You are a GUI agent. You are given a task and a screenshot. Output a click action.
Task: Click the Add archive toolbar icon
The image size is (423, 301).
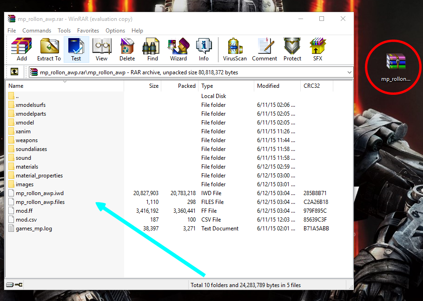[21, 49]
